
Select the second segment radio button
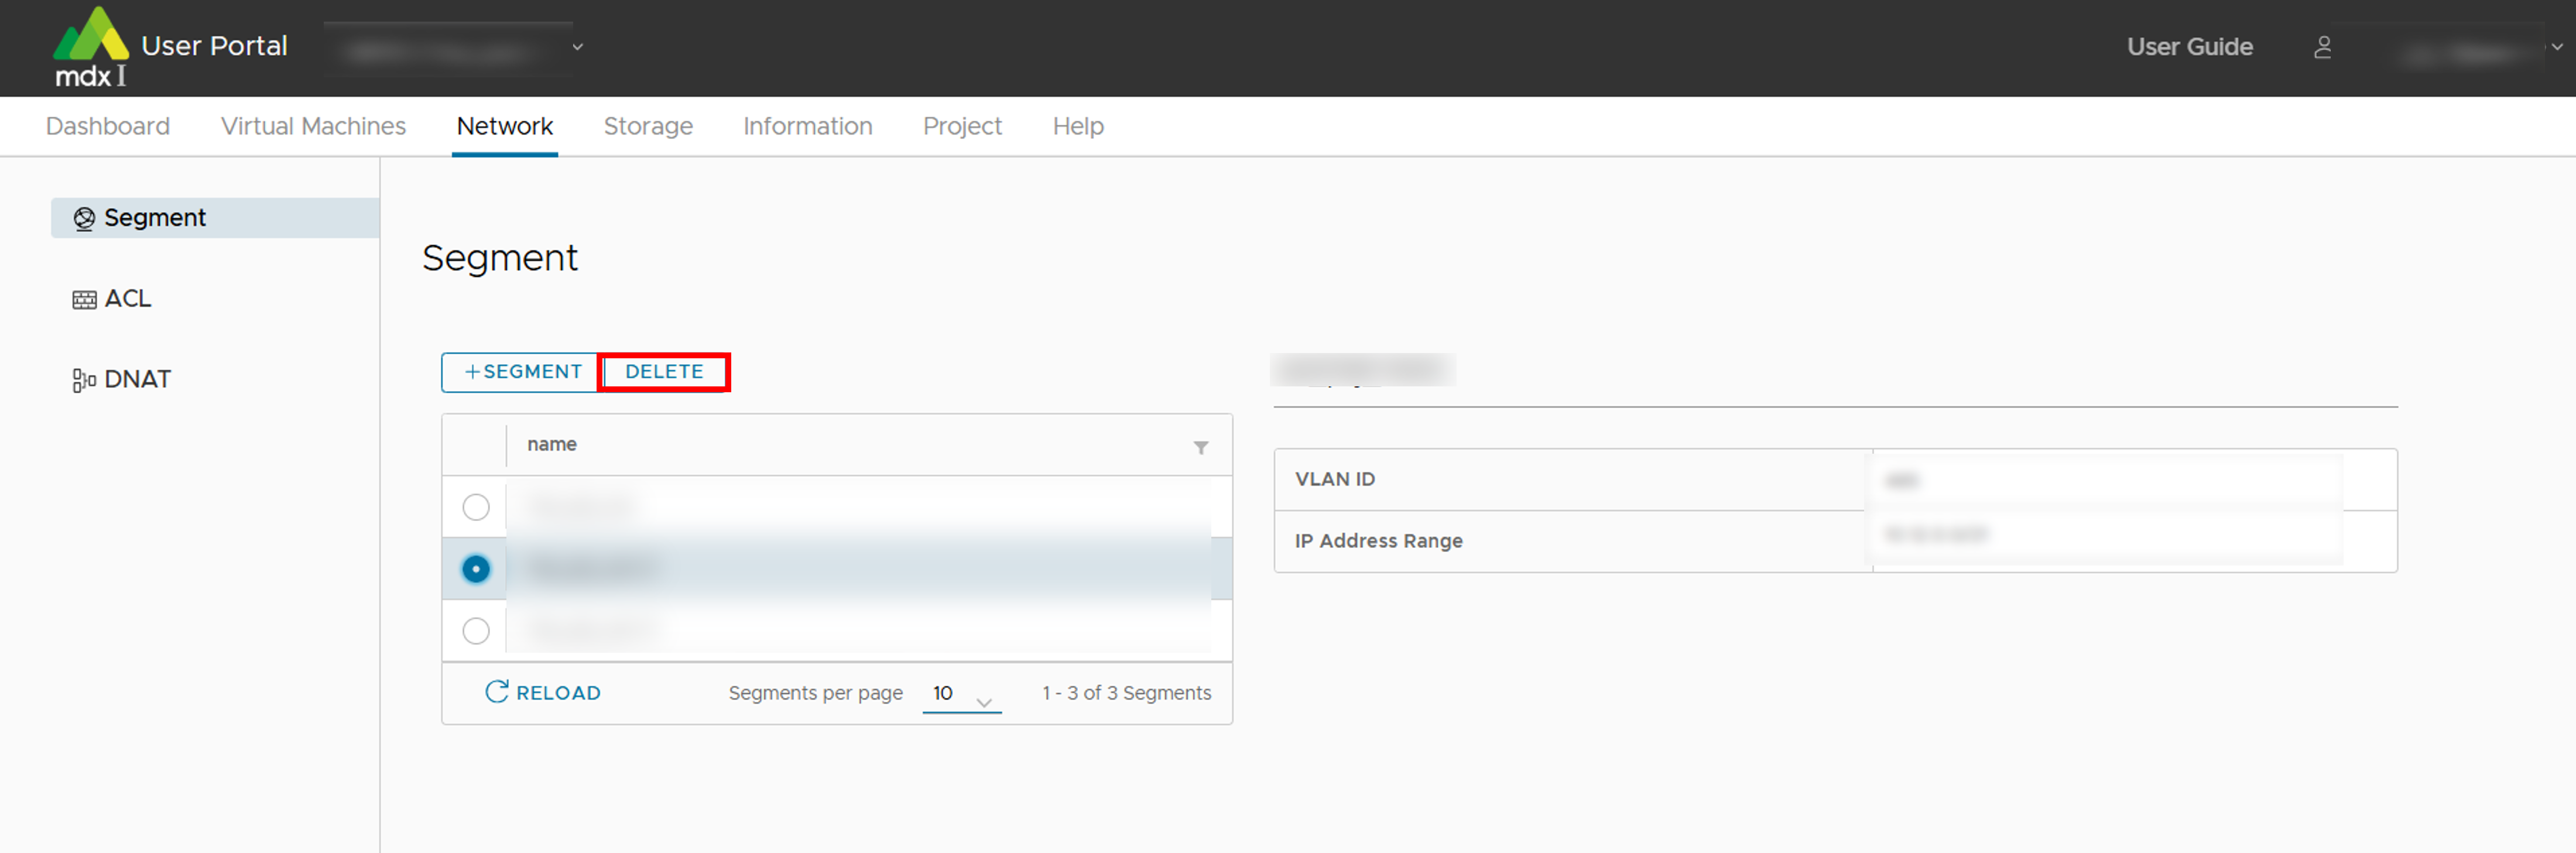point(476,569)
